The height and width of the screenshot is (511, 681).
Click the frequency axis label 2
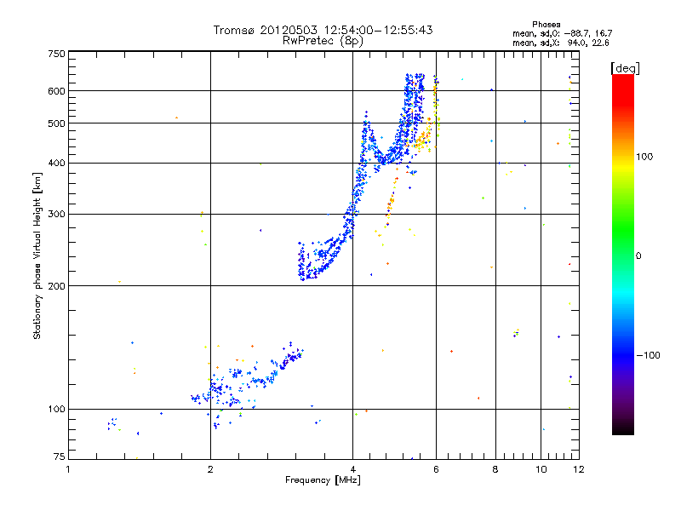(x=210, y=469)
